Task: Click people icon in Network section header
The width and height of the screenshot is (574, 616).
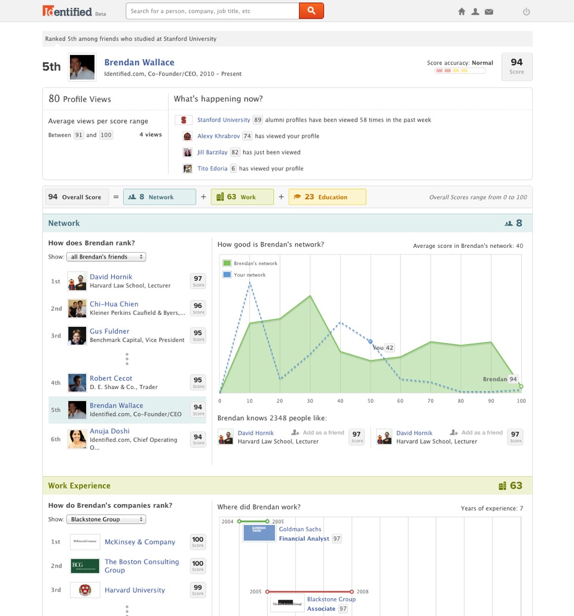Action: (508, 223)
